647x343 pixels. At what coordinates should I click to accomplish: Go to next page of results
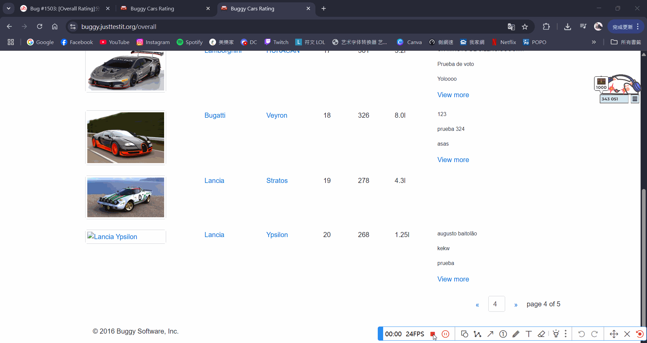click(x=516, y=305)
